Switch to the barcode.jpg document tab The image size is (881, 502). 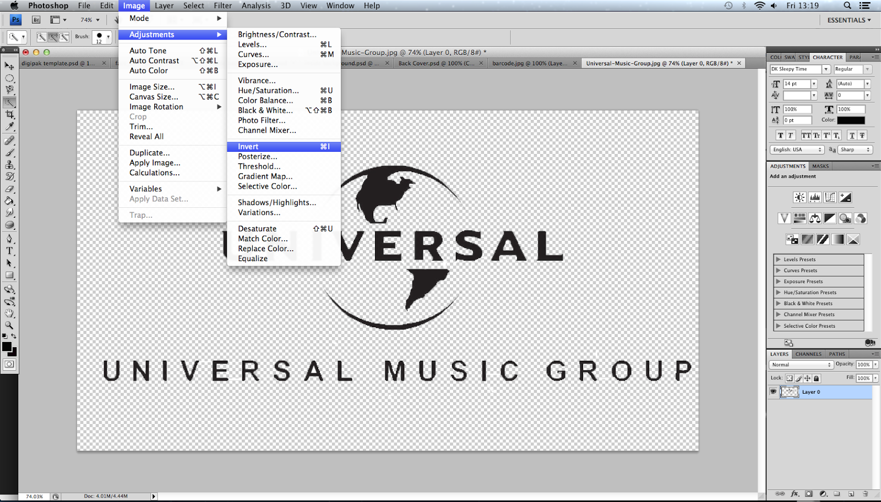pos(534,63)
